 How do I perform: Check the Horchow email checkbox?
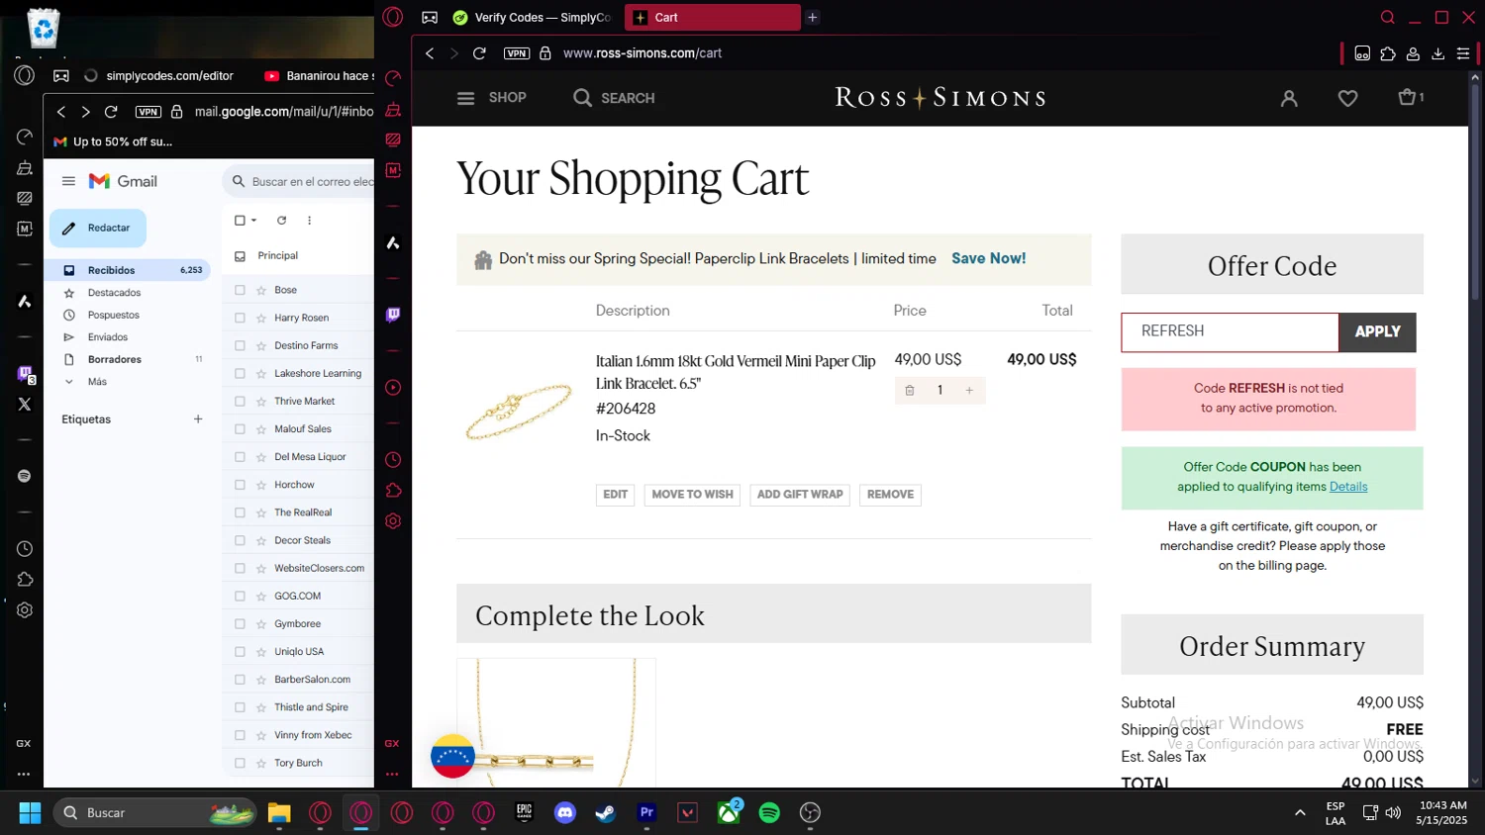tap(240, 485)
